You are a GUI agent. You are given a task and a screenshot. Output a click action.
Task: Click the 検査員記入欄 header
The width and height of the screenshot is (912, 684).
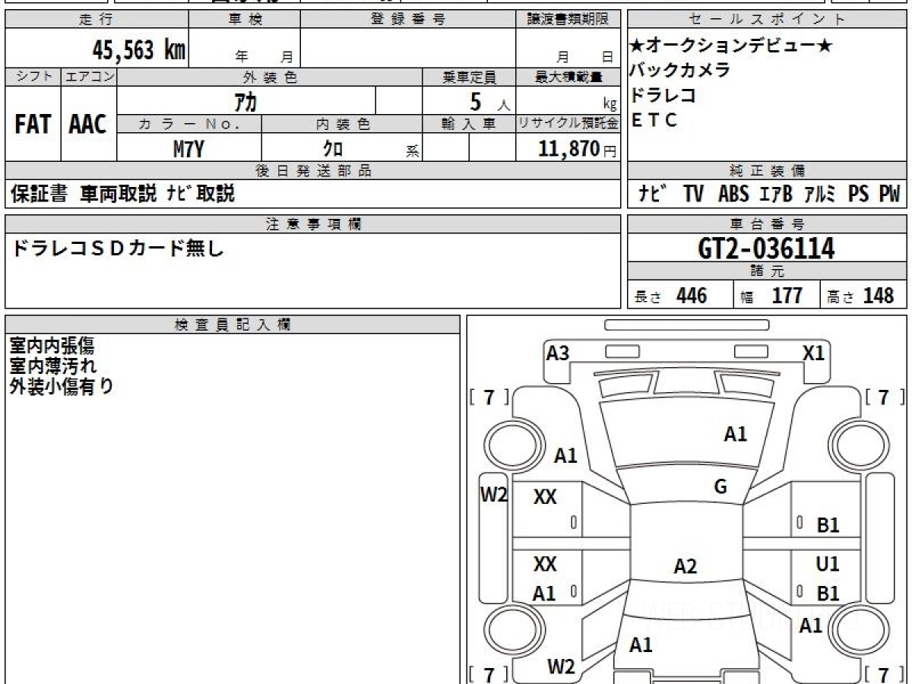pyautogui.click(x=233, y=325)
